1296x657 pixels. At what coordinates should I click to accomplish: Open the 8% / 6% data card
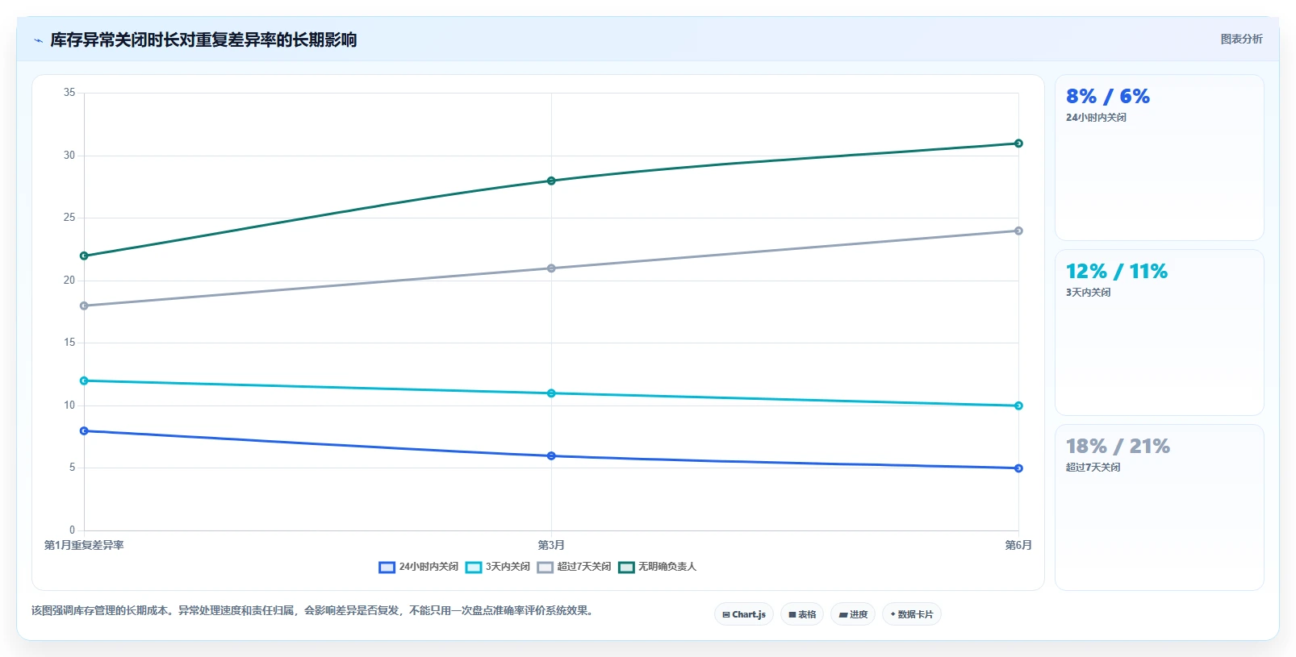[x=1159, y=157]
